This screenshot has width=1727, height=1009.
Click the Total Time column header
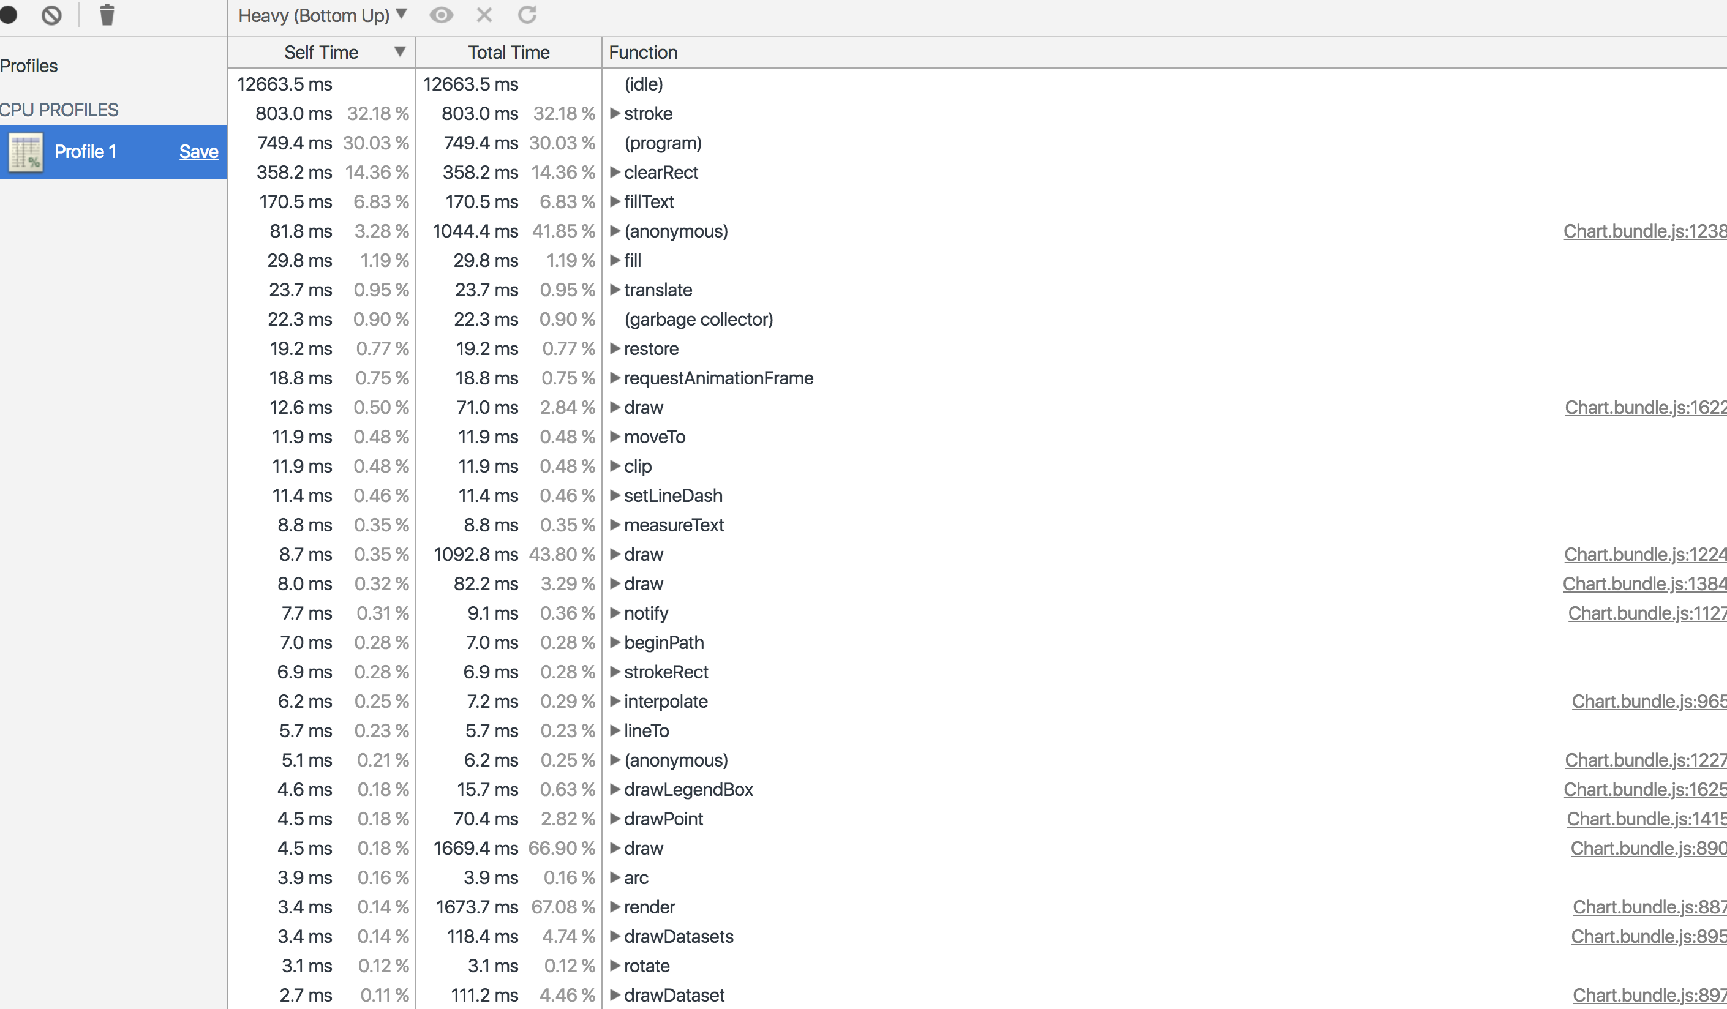pyautogui.click(x=508, y=52)
